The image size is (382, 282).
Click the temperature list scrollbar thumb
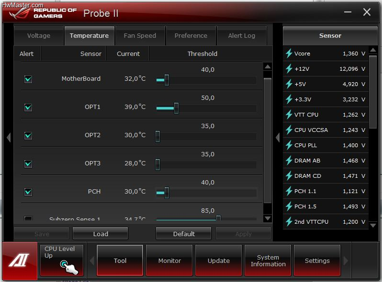pyautogui.click(x=268, y=141)
